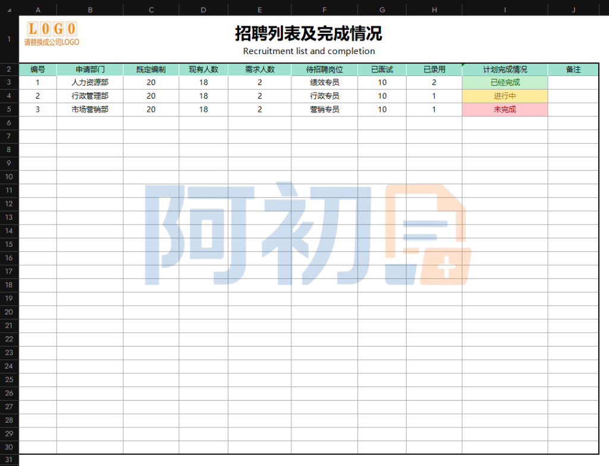This screenshot has width=609, height=466.
Task: Click 既定编制 value 20 for 行政管理部
Action: [151, 96]
